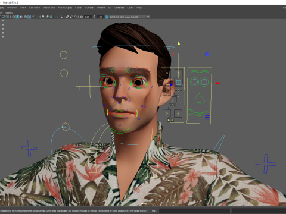Click the gamma value field 1.00
The height and width of the screenshot is (214, 286).
coord(100,17)
